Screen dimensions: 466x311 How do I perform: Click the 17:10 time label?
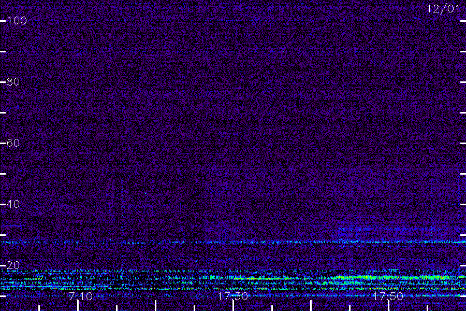point(78,296)
